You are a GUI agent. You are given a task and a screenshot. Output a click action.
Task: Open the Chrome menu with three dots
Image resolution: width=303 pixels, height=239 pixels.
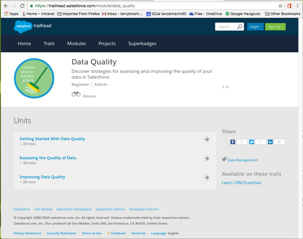pyautogui.click(x=298, y=5)
